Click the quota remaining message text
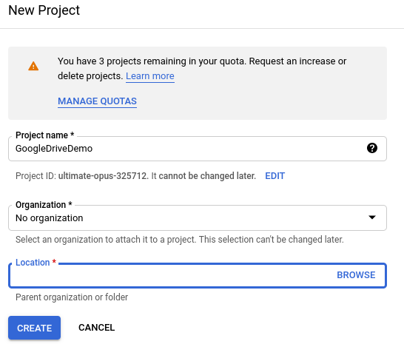The width and height of the screenshot is (404, 344). tap(202, 69)
